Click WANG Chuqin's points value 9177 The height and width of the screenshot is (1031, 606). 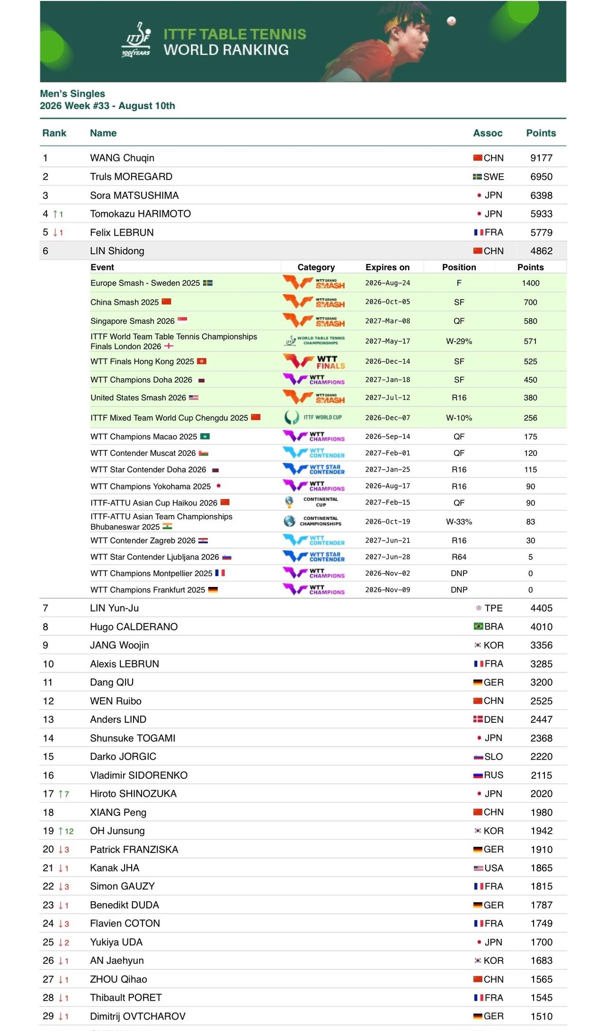pyautogui.click(x=541, y=158)
